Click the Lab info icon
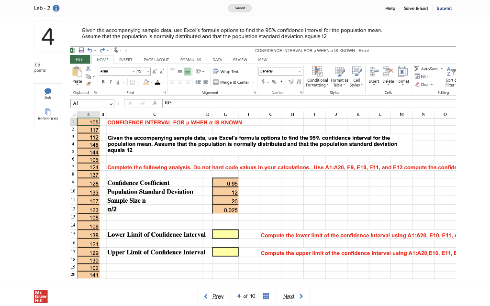 tap(56, 9)
